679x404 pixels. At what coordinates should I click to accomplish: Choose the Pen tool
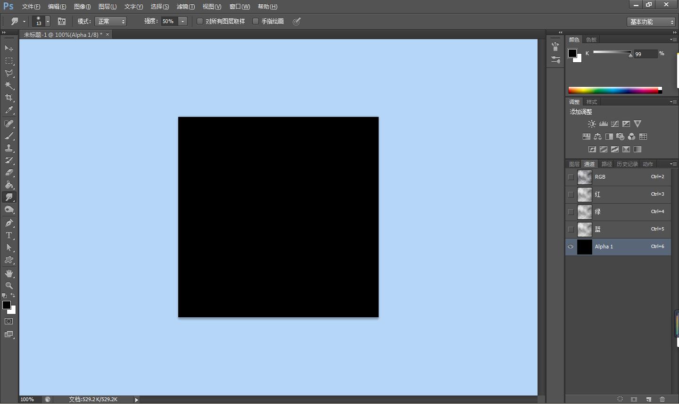point(9,223)
